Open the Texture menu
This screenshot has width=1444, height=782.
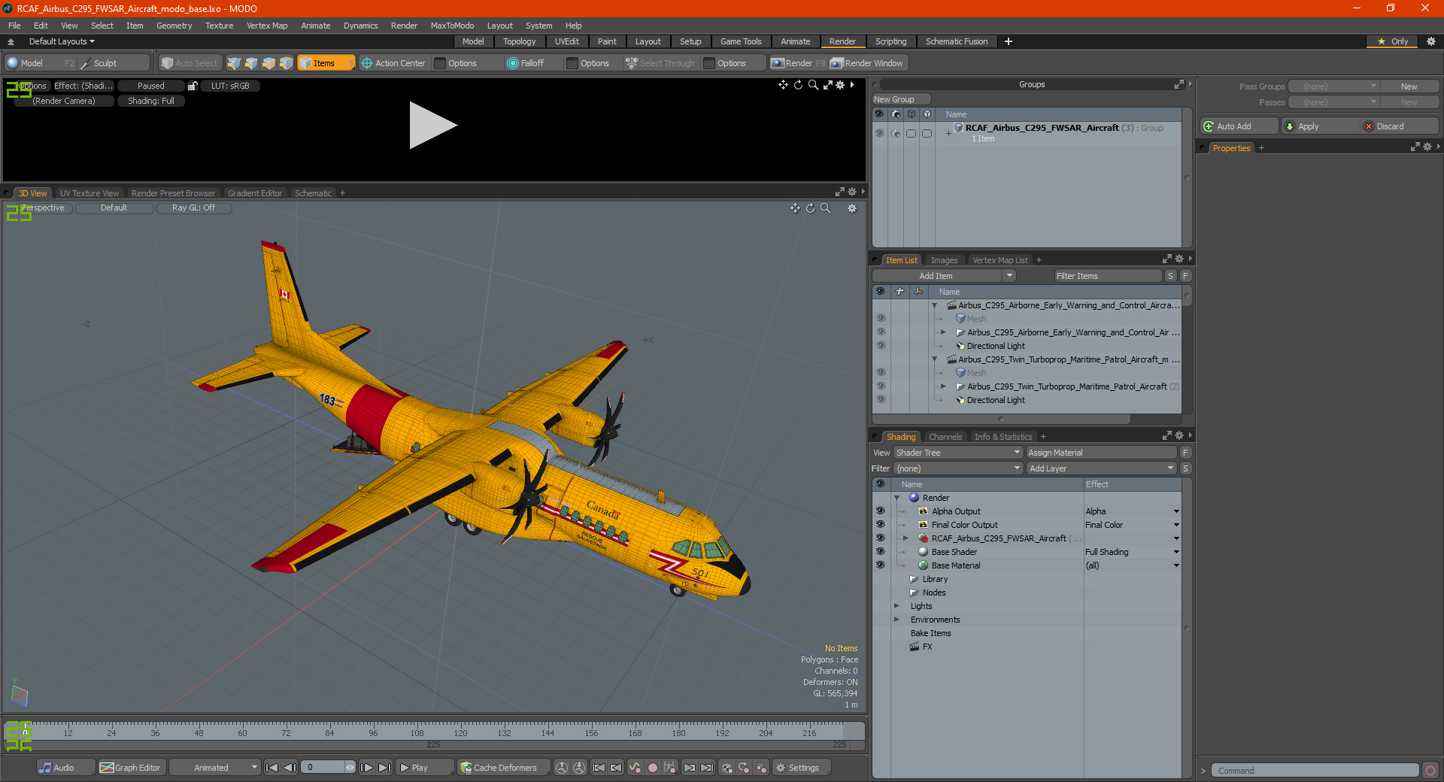(219, 26)
